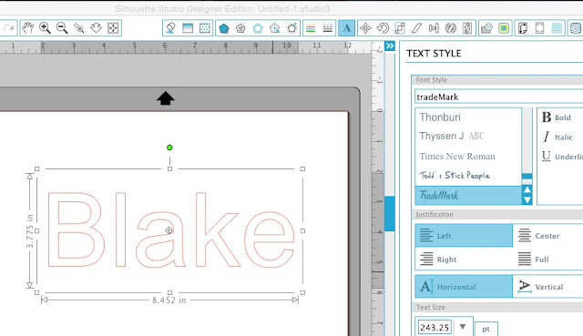Click the Redo arrow icon
The width and height of the screenshot is (583, 336).
point(8,28)
